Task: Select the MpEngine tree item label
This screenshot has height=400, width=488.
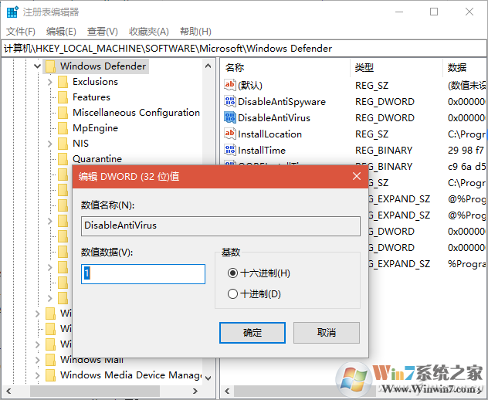Action: pyautogui.click(x=95, y=128)
